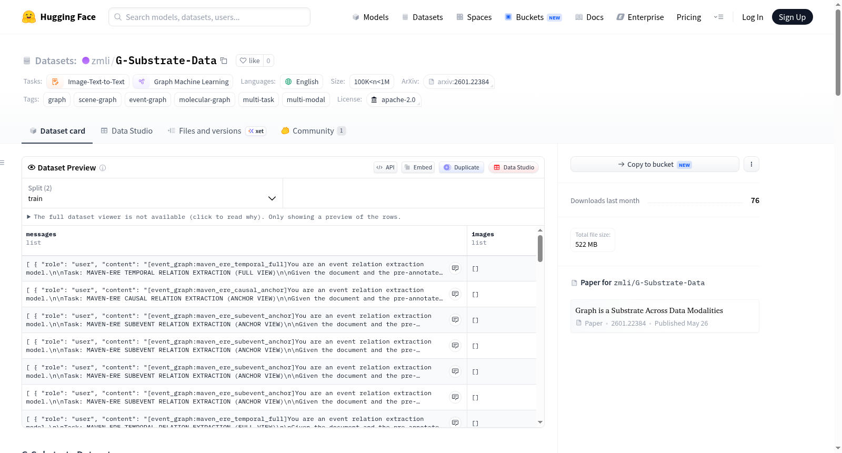
Task: Open Datasets in the top navigation
Action: (423, 17)
